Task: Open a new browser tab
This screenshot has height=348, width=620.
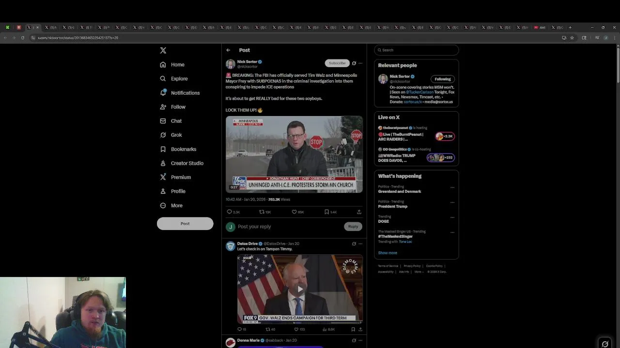Action: pos(570,28)
